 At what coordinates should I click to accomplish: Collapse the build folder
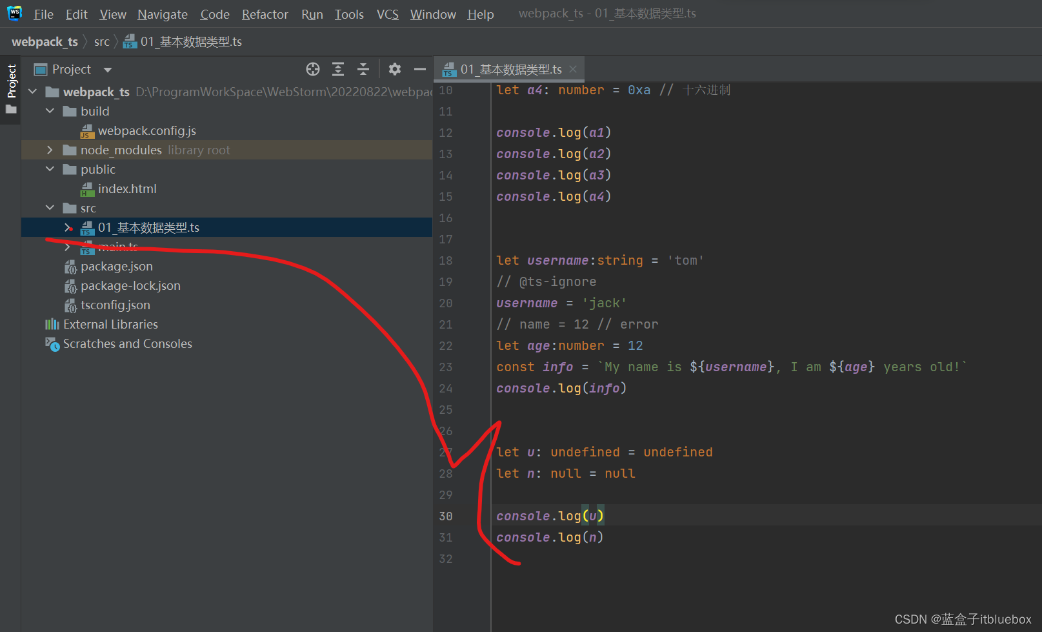[50, 111]
